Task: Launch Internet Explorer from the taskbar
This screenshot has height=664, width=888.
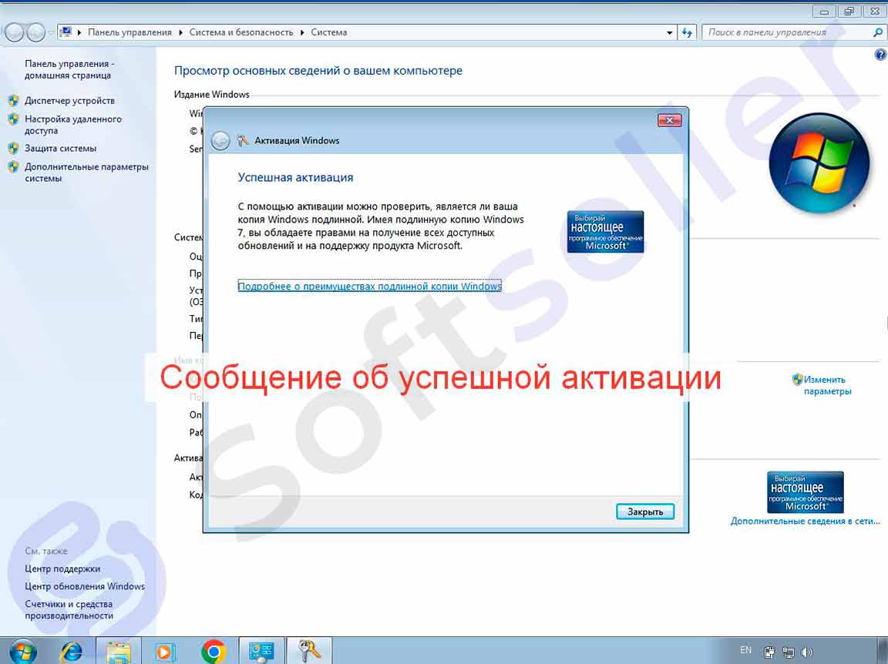Action: 72,652
